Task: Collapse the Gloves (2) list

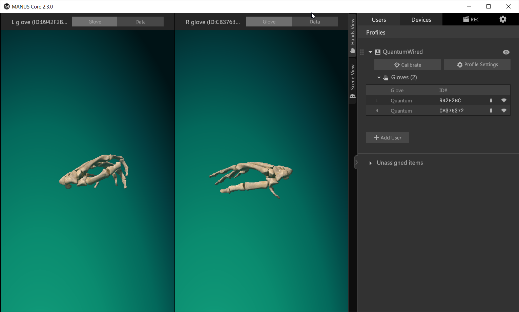Action: click(x=379, y=78)
